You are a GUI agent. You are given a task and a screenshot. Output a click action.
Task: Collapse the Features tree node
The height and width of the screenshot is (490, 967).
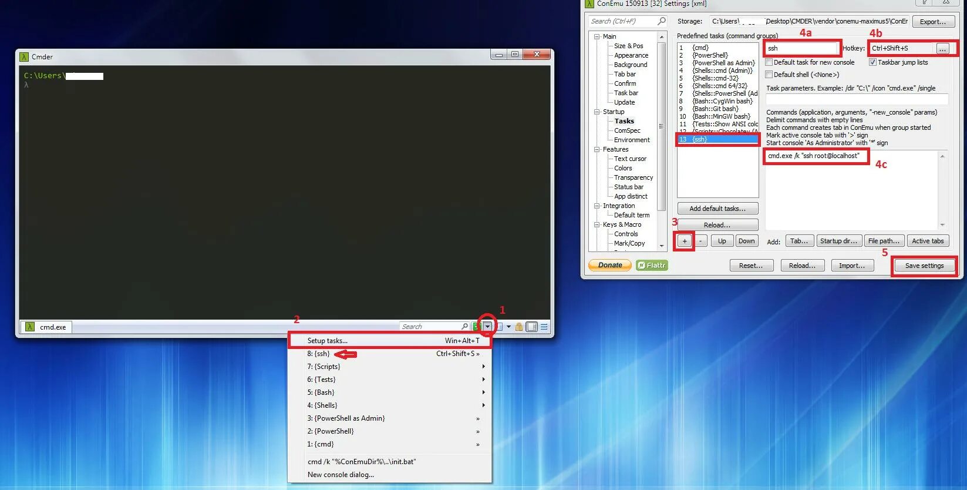pyautogui.click(x=597, y=149)
